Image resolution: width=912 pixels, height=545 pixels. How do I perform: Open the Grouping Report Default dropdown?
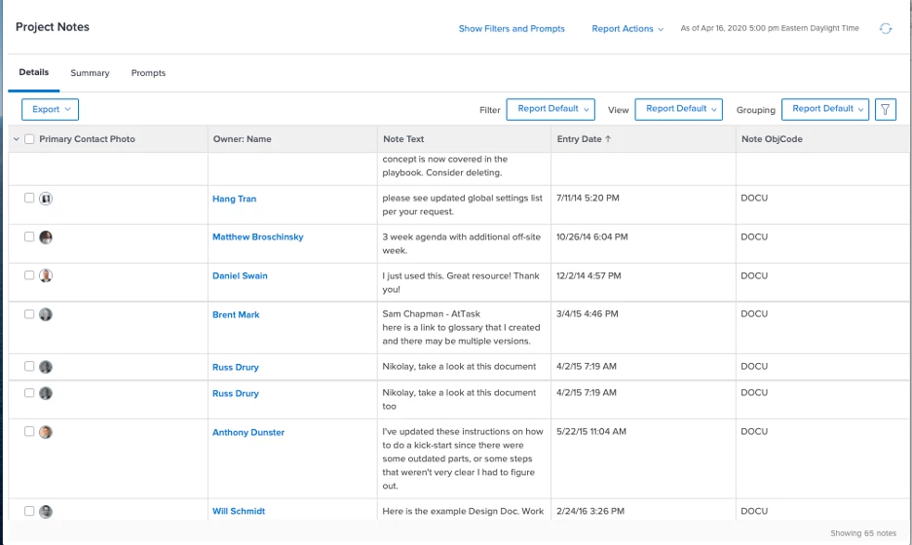(x=824, y=109)
